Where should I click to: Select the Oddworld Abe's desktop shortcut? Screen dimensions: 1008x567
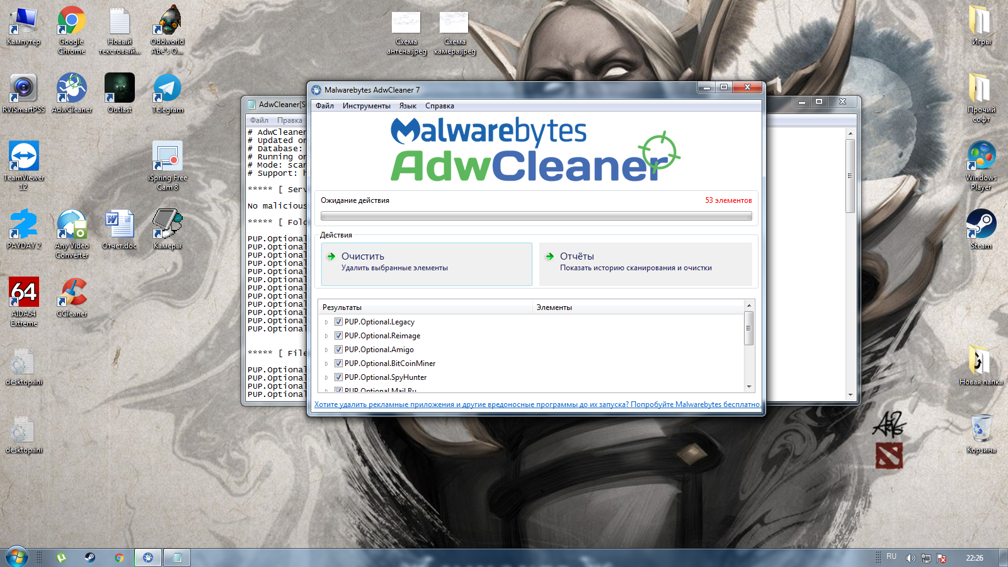coord(168,30)
